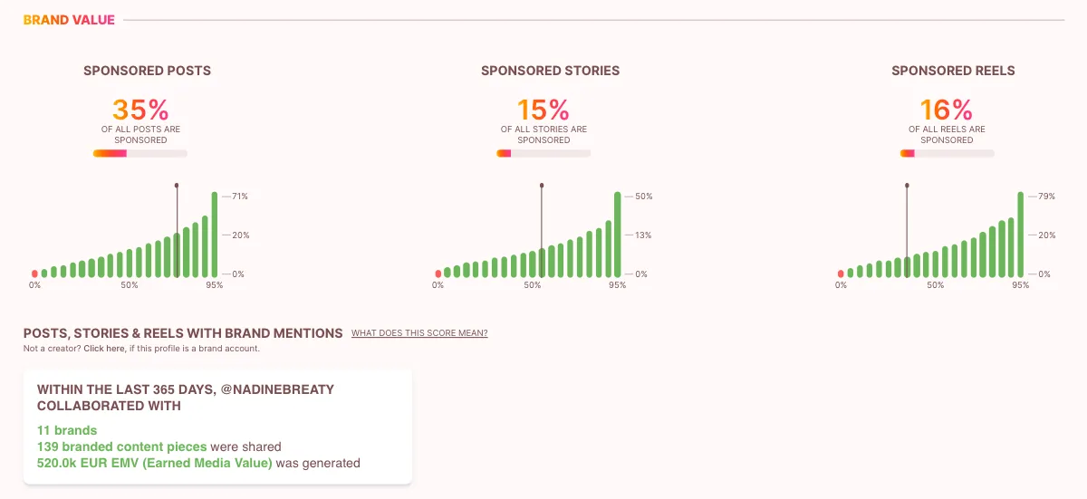Open the "What does this score mean?" link
The height and width of the screenshot is (499, 1087).
[419, 333]
